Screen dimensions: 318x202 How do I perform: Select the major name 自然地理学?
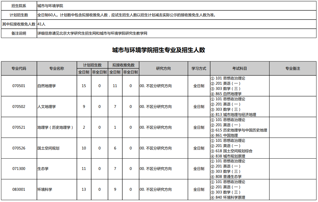[x=46, y=86]
